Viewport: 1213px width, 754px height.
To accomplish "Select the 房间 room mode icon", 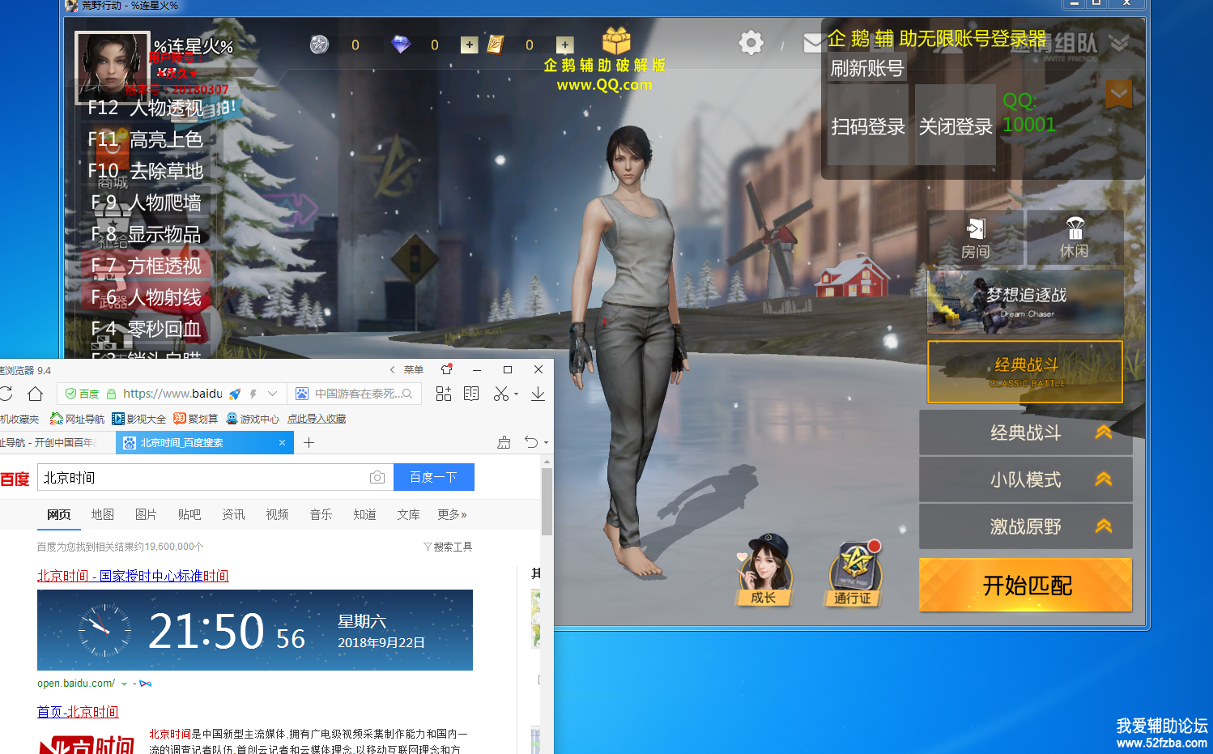I will pos(975,238).
